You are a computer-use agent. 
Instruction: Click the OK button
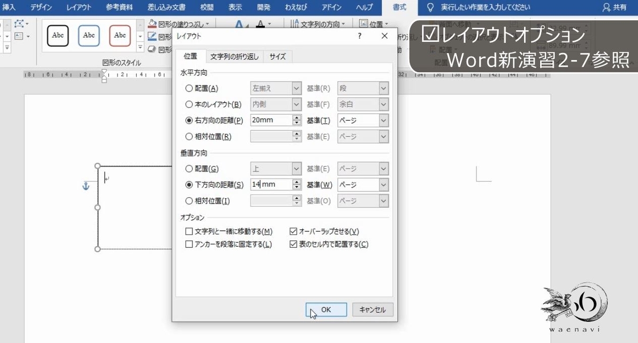pos(326,309)
